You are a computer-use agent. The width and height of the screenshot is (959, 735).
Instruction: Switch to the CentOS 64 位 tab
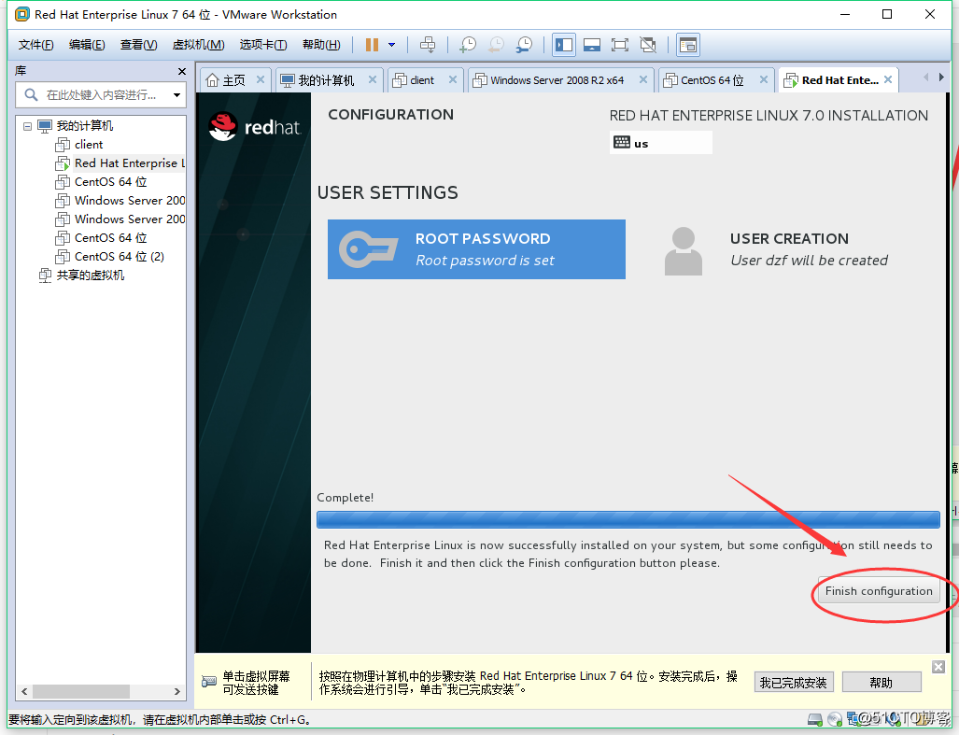coord(712,80)
